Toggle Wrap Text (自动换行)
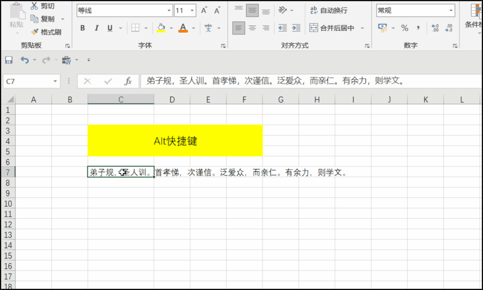This screenshot has height=290, width=483. pos(328,10)
